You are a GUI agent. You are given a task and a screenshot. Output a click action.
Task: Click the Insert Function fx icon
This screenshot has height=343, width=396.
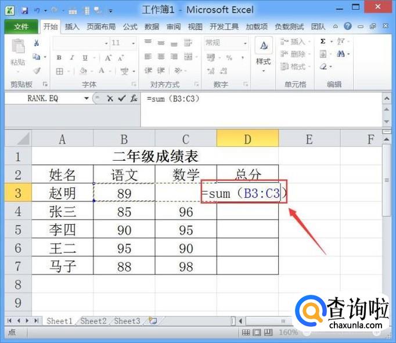pos(134,99)
